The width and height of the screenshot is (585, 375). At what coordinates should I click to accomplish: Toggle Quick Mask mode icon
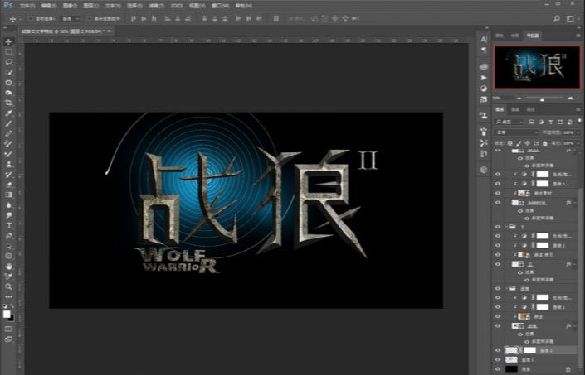coord(8,329)
